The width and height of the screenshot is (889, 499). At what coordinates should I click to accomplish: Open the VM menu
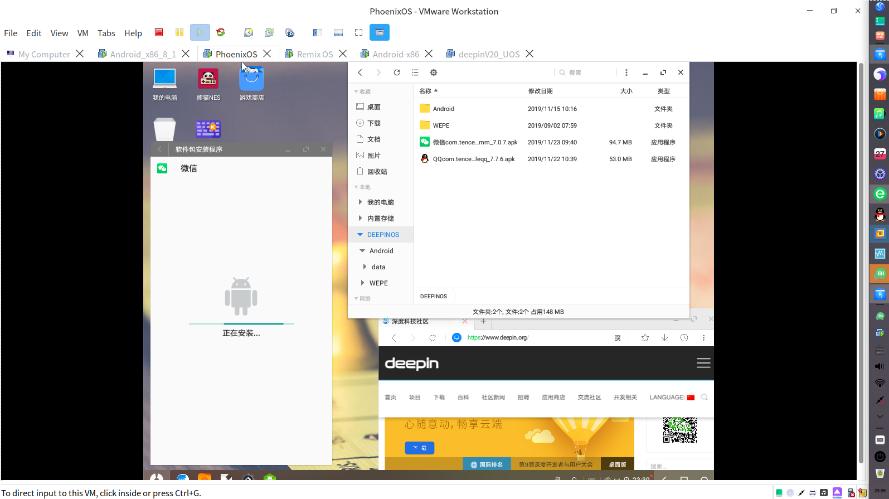coord(82,33)
